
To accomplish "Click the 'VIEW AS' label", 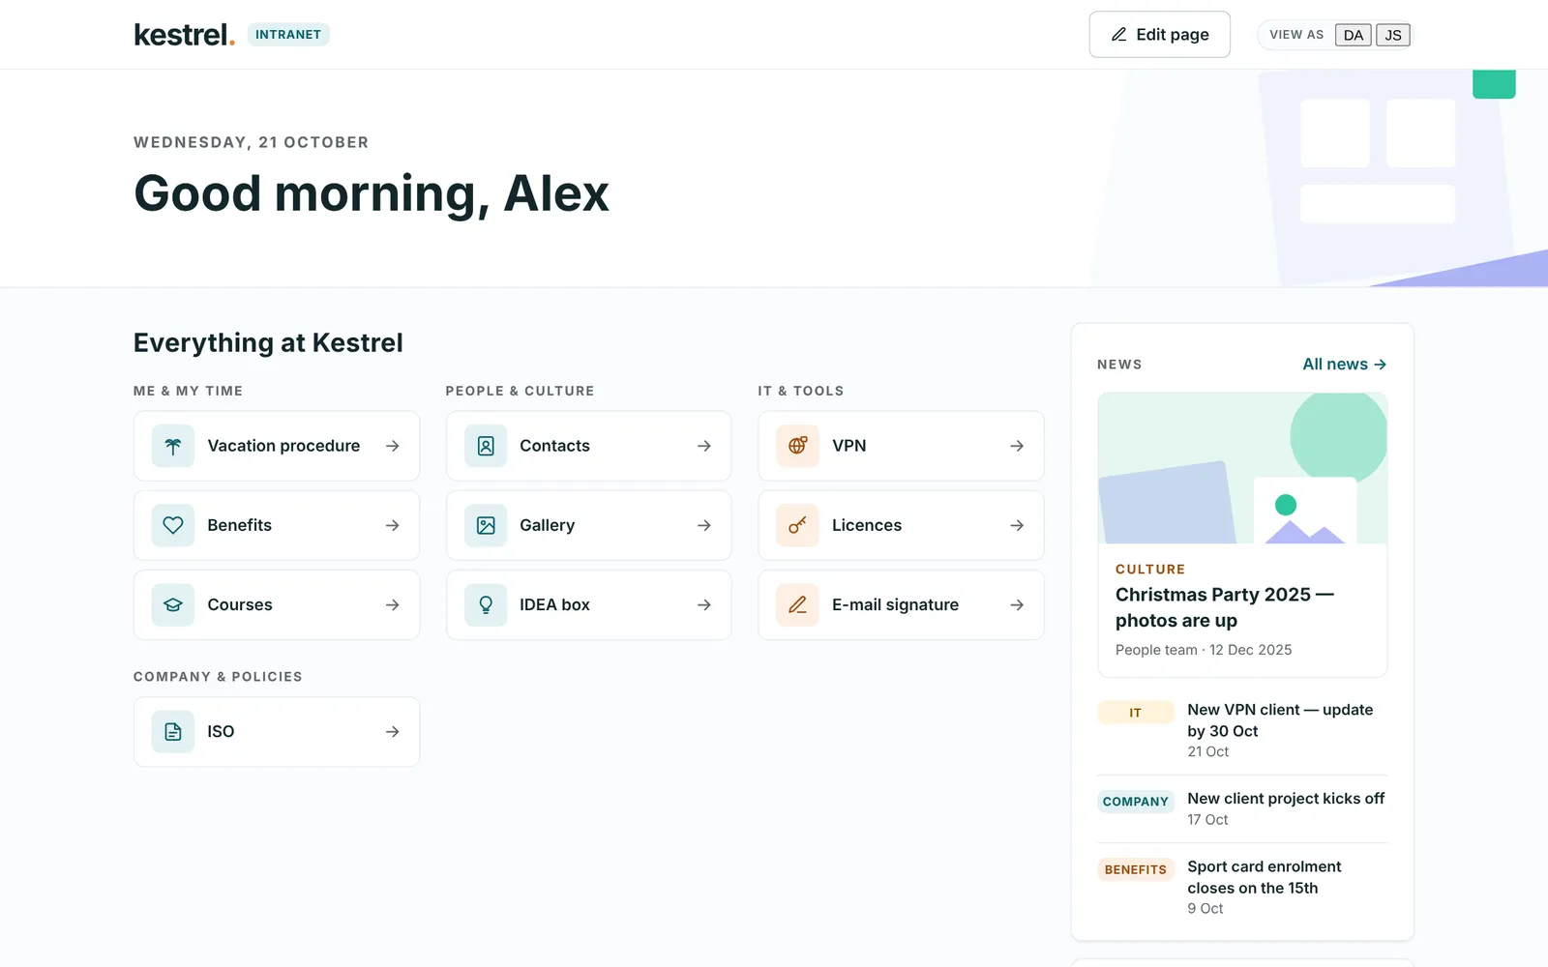I will click(x=1296, y=35).
